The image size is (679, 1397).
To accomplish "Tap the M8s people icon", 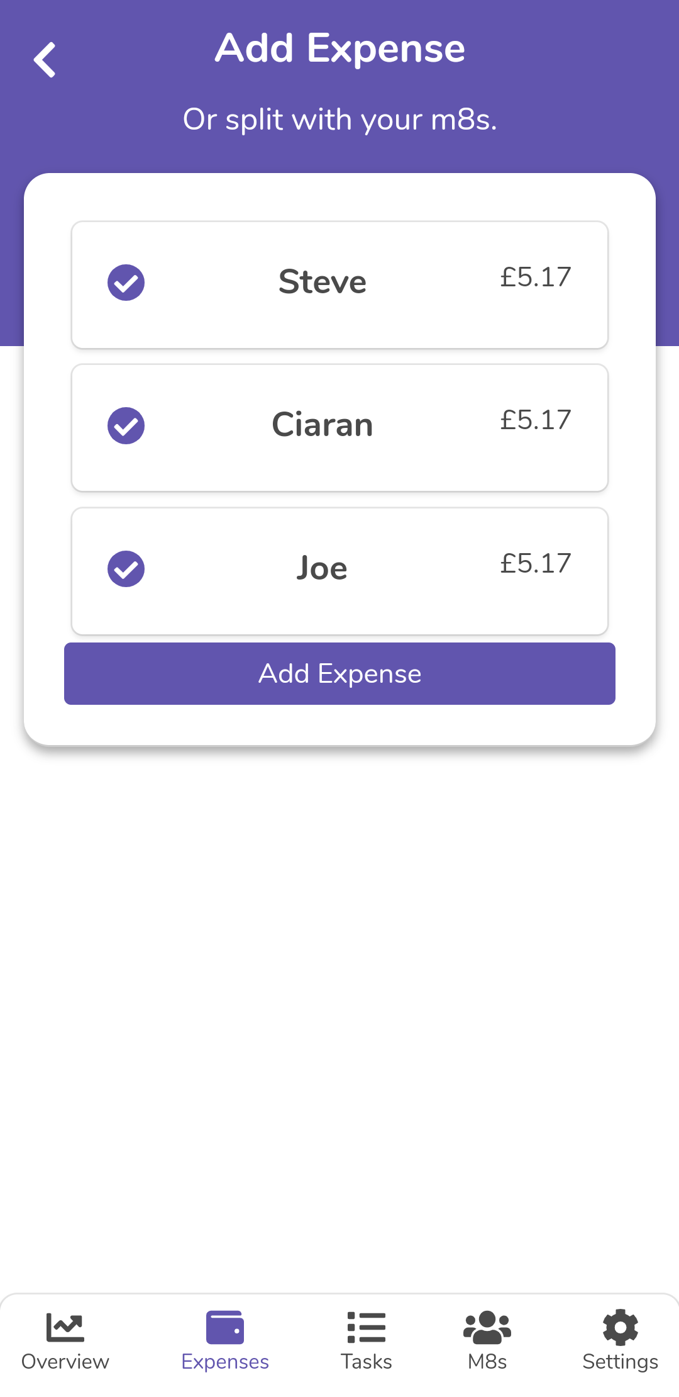I will coord(487,1327).
